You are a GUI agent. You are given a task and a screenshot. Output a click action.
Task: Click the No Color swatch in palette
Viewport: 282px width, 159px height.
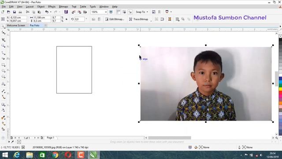click(280, 36)
